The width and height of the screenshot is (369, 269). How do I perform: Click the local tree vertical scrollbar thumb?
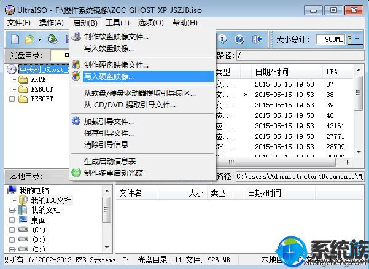point(107,209)
